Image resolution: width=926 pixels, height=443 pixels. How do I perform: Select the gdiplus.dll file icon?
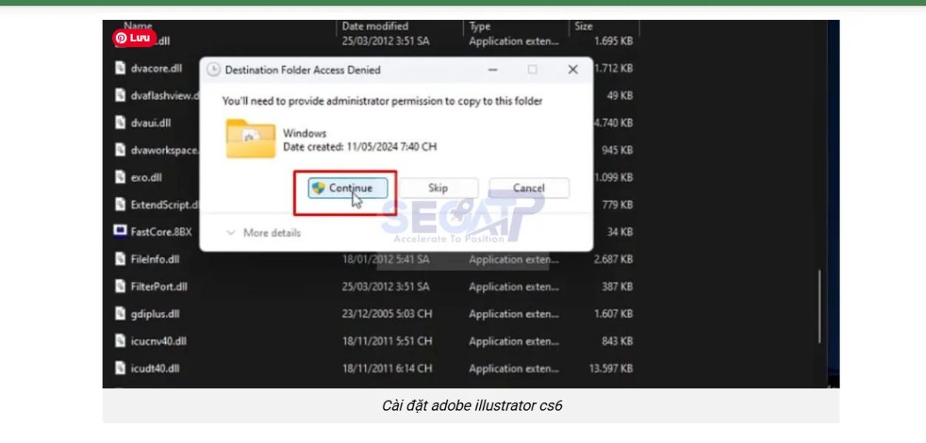tap(120, 313)
